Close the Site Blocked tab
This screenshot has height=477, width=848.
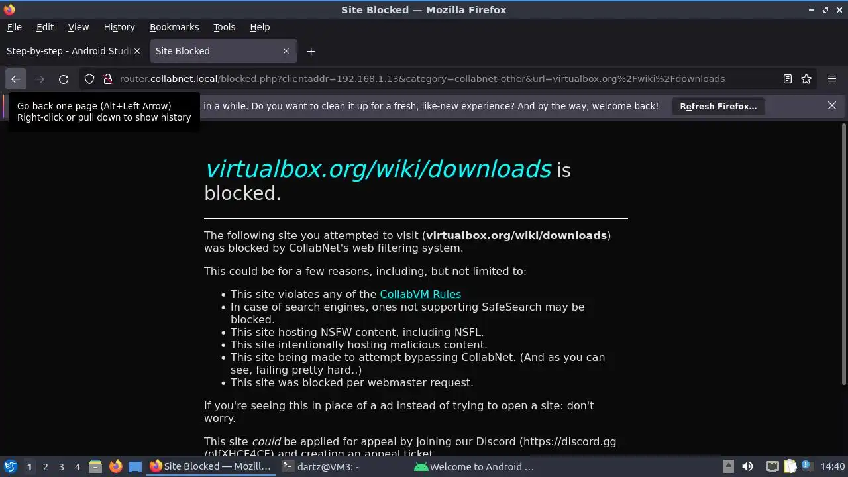pos(286,51)
